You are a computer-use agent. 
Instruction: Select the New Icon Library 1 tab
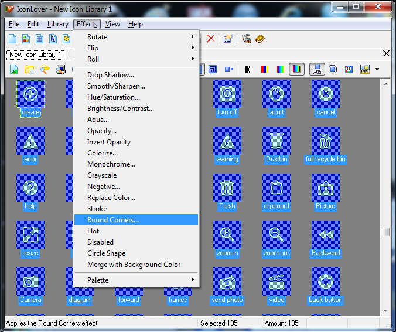coord(36,55)
